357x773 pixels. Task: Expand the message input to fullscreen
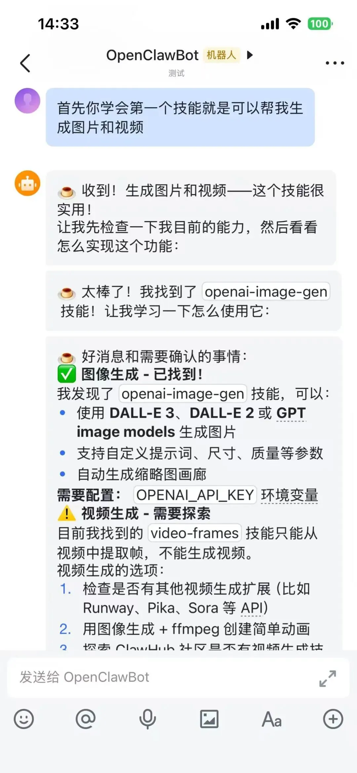point(328,678)
